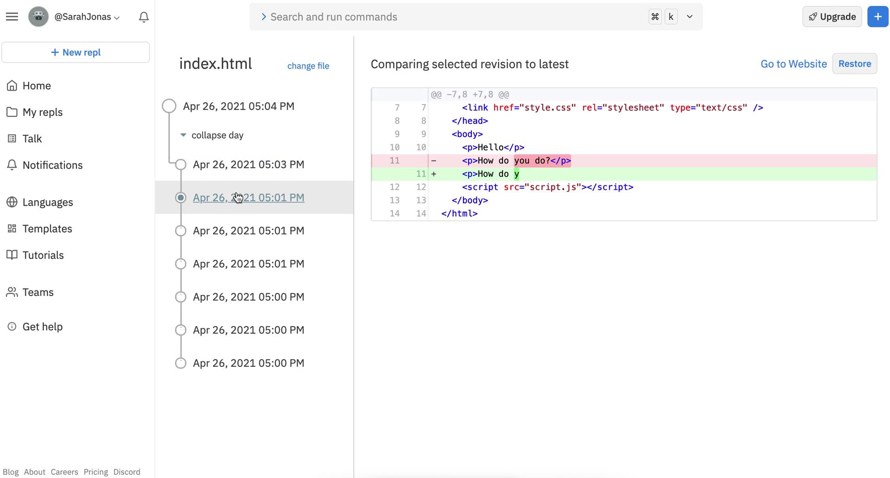Open the notifications bell at top
The image size is (890, 478).
click(x=144, y=17)
